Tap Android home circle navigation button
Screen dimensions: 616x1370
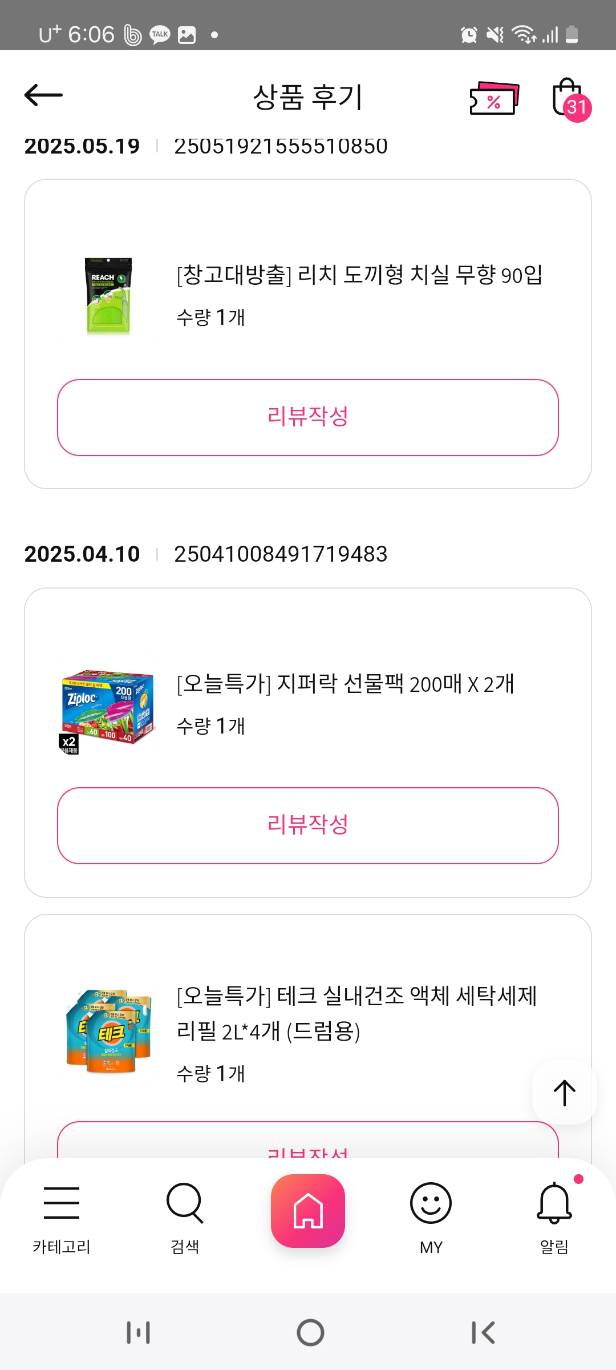(310, 1333)
